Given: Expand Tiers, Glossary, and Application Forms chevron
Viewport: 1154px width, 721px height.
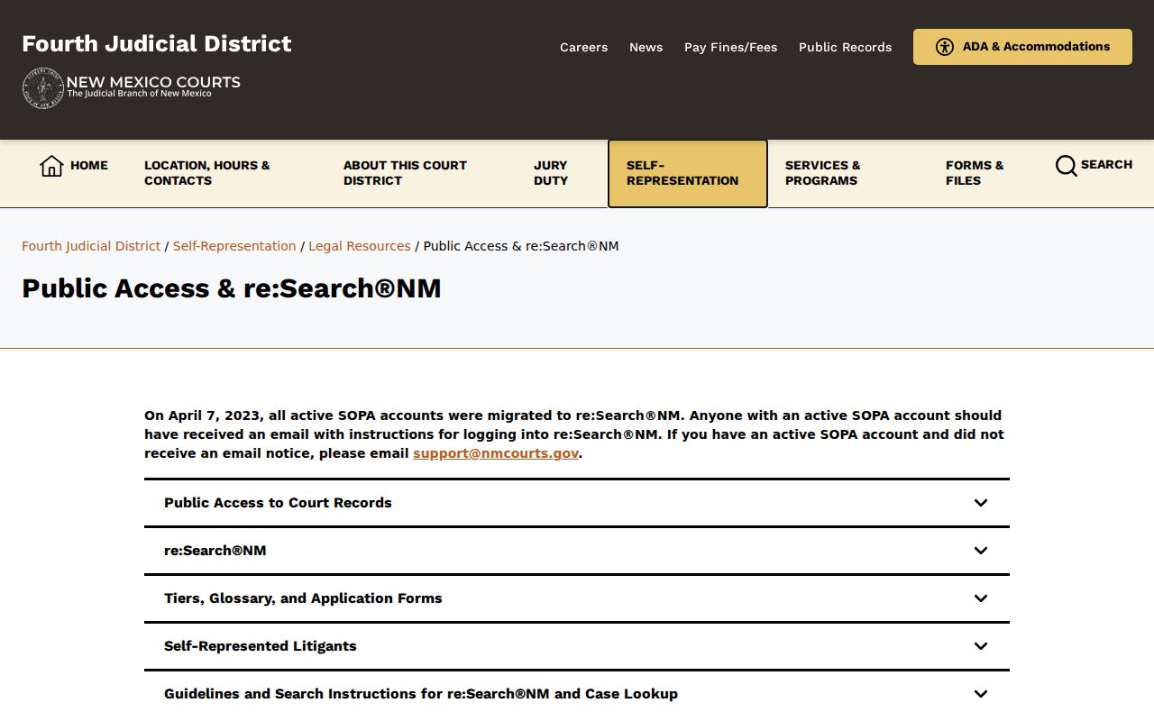Looking at the screenshot, I should click(981, 598).
